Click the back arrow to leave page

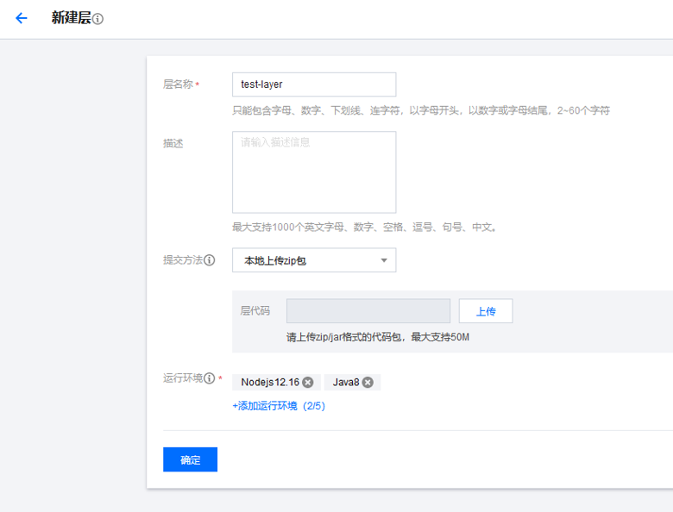(22, 18)
